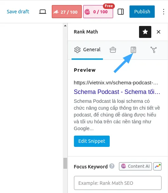Click the Content AI button
Screen dimensions: 168x193
[135, 166]
